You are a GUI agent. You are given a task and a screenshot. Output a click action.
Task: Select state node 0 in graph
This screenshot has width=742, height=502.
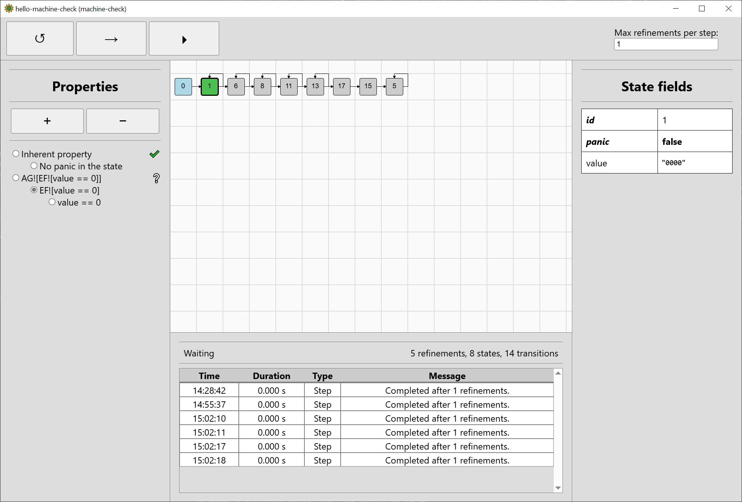pyautogui.click(x=183, y=86)
